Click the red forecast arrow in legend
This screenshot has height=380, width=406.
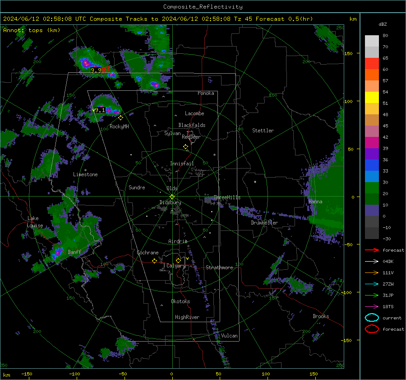(x=372, y=250)
